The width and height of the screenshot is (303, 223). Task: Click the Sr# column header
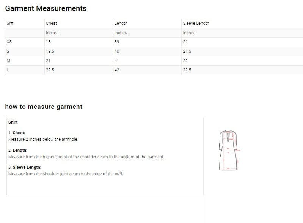(10, 23)
